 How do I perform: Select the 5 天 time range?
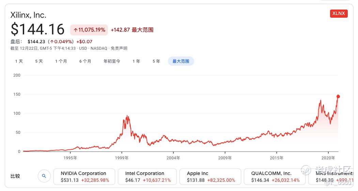tap(39, 61)
